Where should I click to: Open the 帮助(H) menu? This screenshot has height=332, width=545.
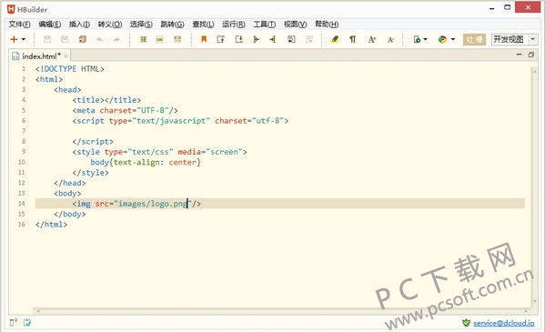coord(327,24)
